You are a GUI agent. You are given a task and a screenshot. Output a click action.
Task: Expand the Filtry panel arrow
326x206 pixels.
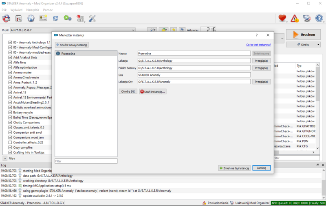pyautogui.click(x=5, y=158)
